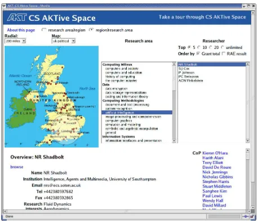Select the research area/region radio button

(x=44, y=30)
